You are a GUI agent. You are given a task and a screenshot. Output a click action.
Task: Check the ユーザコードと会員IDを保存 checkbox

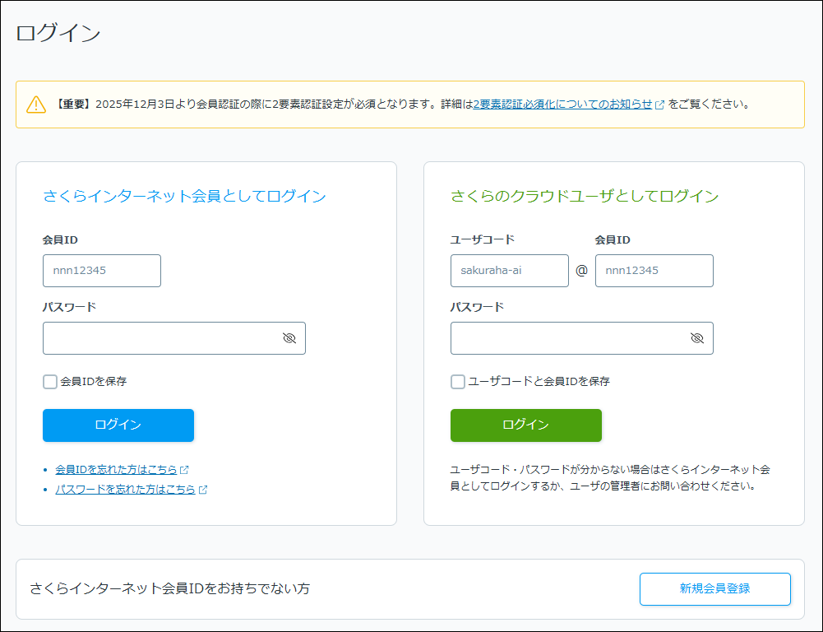[x=458, y=382]
